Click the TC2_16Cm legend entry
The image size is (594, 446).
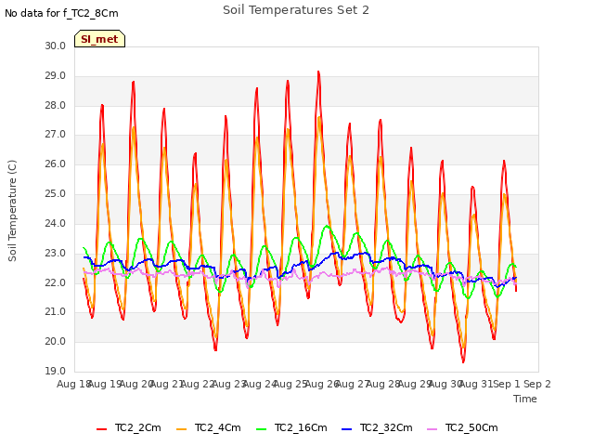pos(291,427)
